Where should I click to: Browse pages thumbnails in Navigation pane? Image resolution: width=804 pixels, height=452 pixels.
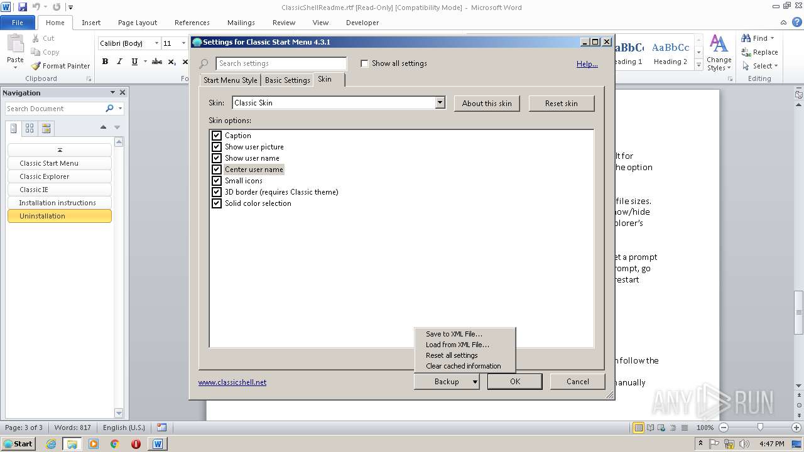tap(30, 128)
